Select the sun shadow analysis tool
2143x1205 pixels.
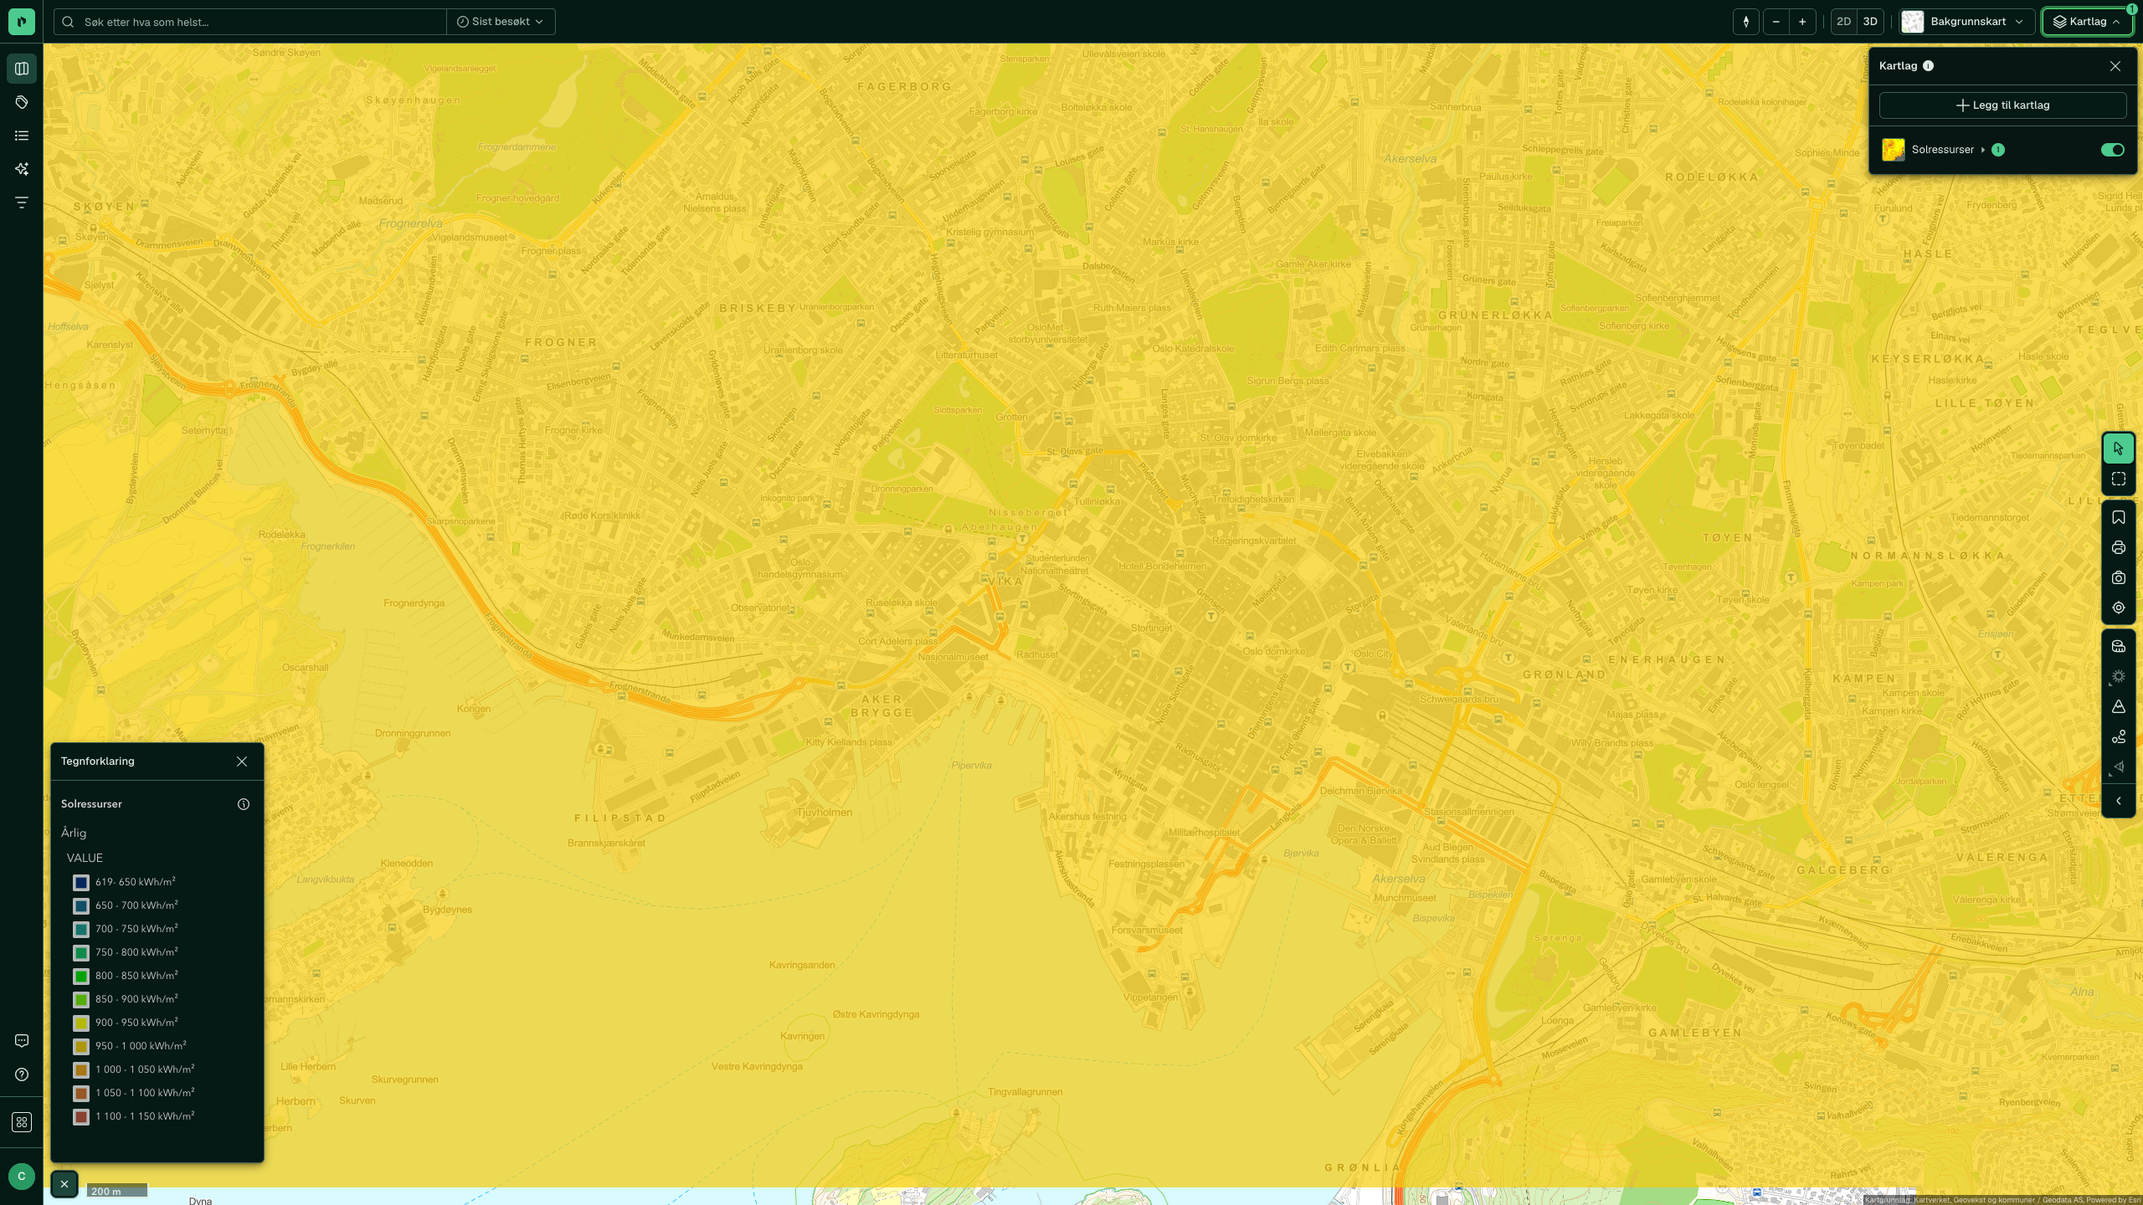pos(2119,676)
